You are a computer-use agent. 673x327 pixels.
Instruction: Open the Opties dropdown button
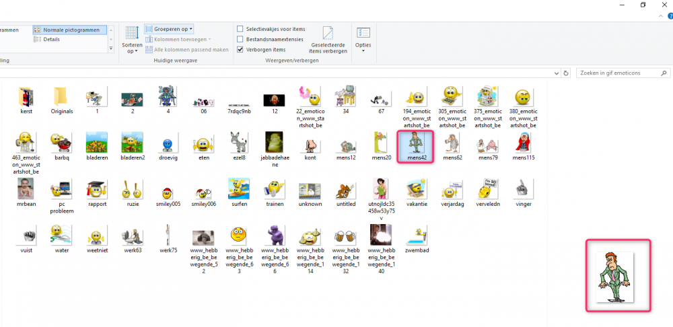(363, 40)
